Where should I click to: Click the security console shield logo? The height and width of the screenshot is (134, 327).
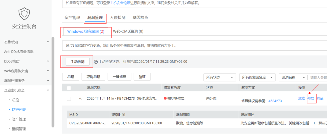tap(24, 14)
